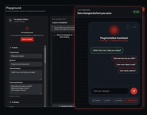Click the 'One starter per line.' hint
The width and height of the screenshot is (147, 115).
point(15,96)
